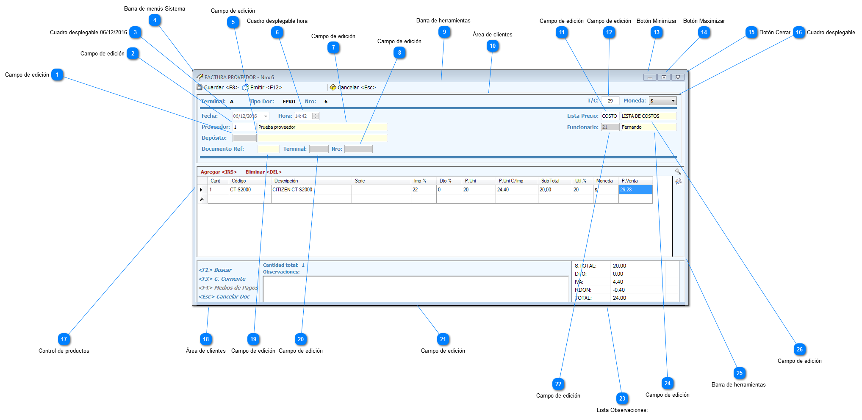Click the Prueba proveedor name field
The image size is (862, 420).
pyautogui.click(x=322, y=127)
